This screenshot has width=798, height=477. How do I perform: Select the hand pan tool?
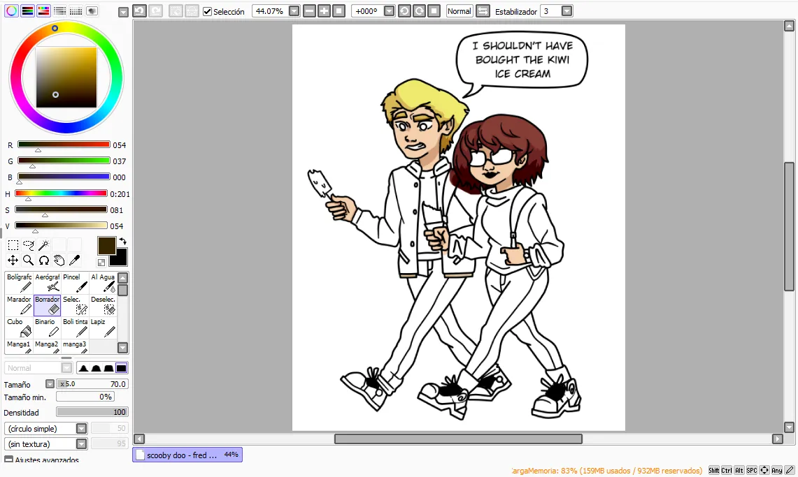[59, 260]
